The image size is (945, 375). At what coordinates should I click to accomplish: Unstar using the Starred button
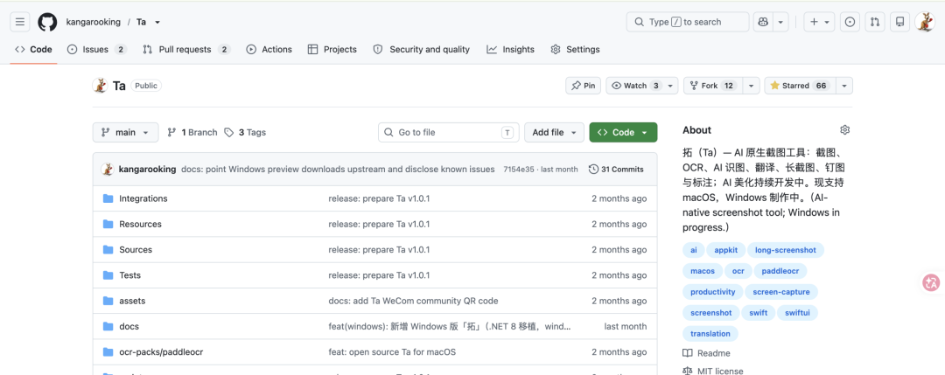pos(801,86)
